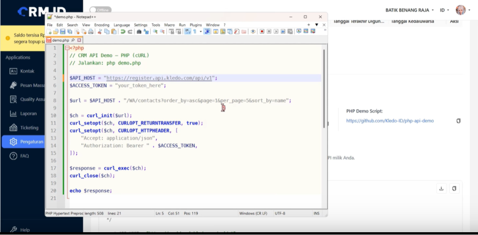This screenshot has height=235, width=478.
Task: Click Synchronize horizontal scrolling icon
Action: pyautogui.click(x=178, y=31)
